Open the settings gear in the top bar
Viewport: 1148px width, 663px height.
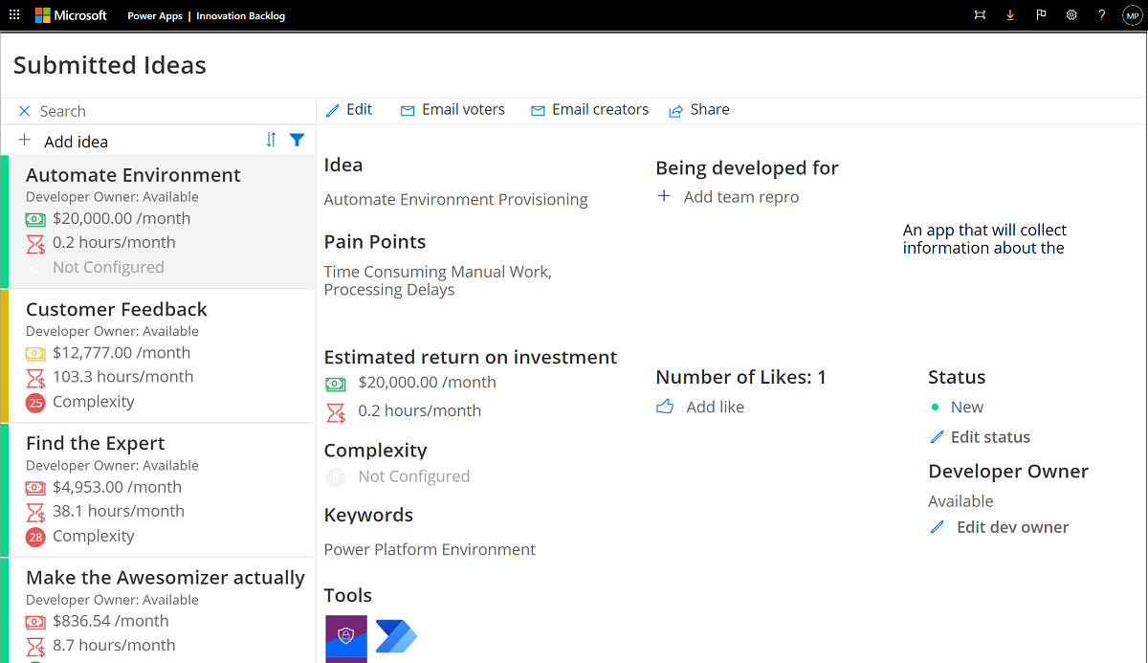tap(1071, 14)
